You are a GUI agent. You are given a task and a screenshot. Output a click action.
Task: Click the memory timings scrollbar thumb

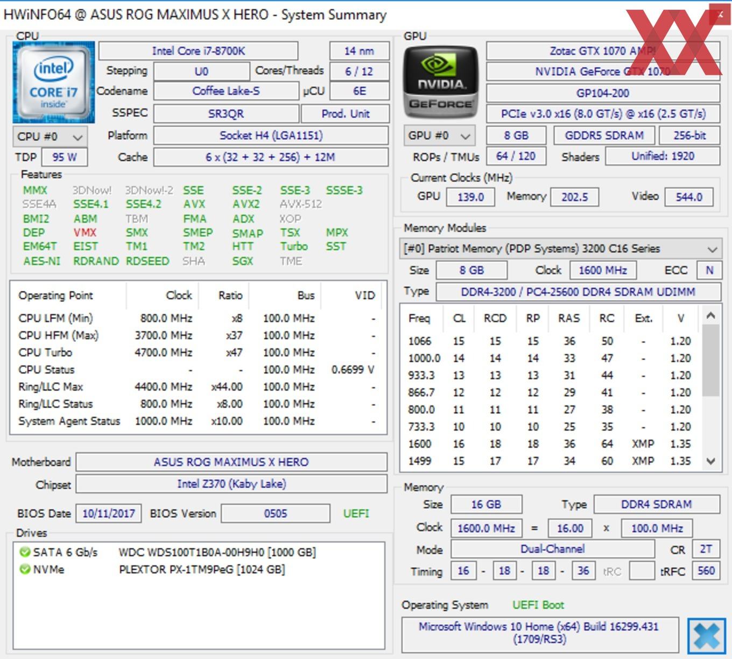[x=711, y=360]
